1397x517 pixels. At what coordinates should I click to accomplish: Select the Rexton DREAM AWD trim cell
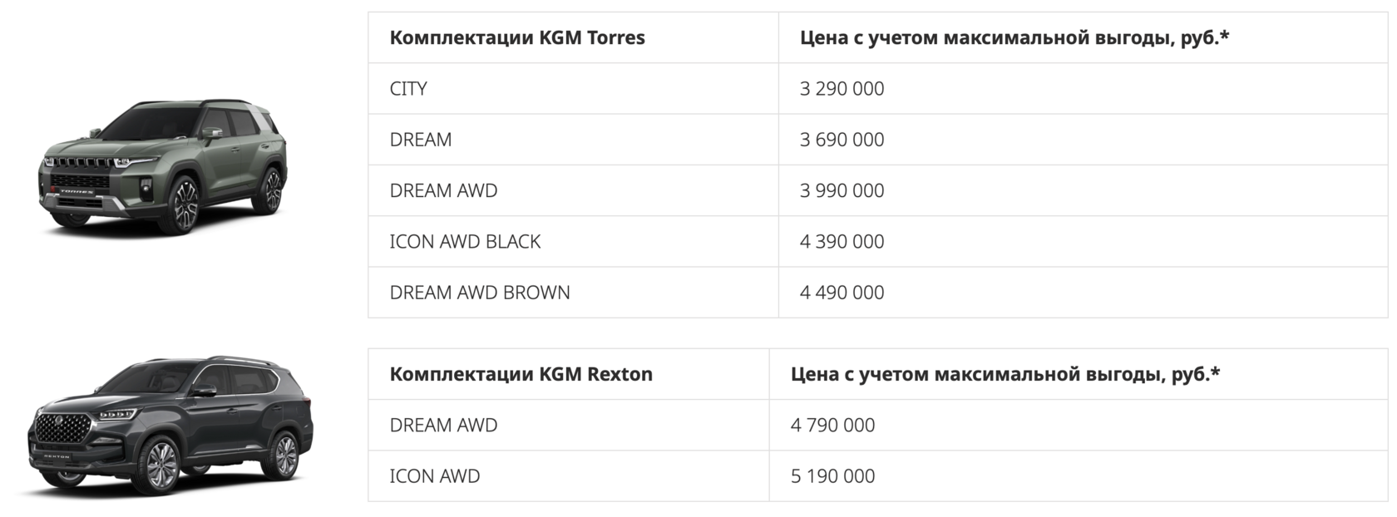click(x=443, y=426)
